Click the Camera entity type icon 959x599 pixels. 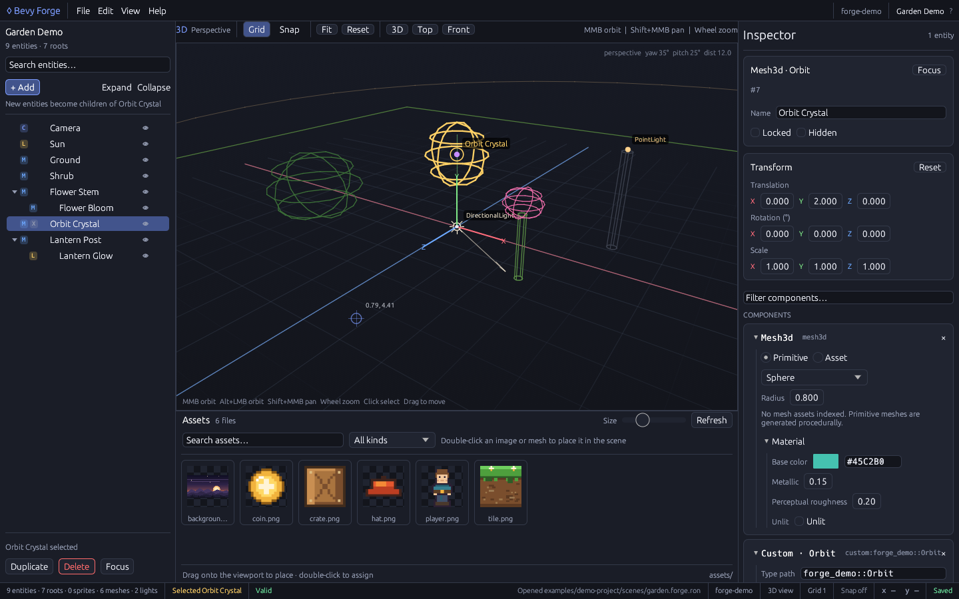[24, 128]
